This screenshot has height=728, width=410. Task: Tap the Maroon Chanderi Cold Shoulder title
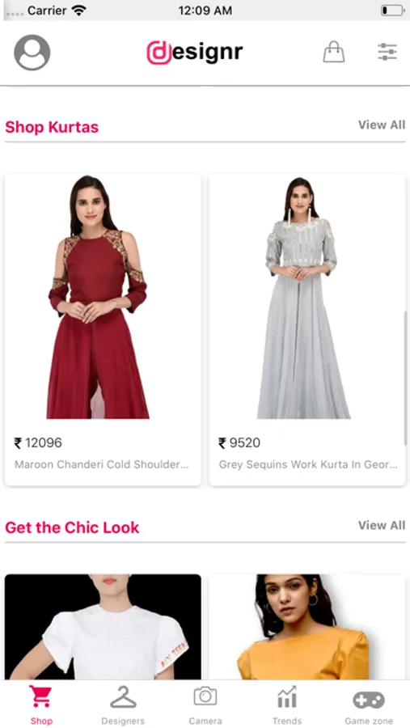tap(102, 465)
